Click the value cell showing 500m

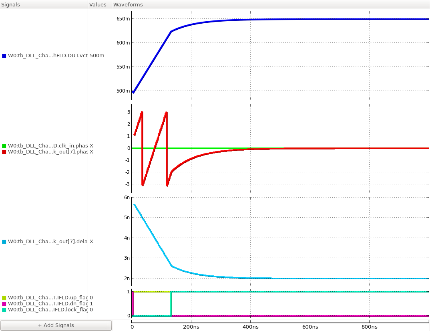tap(98, 56)
